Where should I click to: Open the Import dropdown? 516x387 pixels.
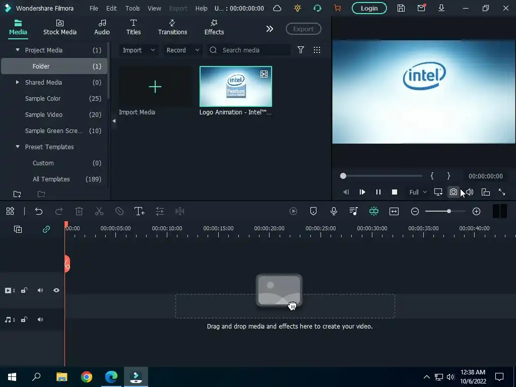[x=139, y=50]
